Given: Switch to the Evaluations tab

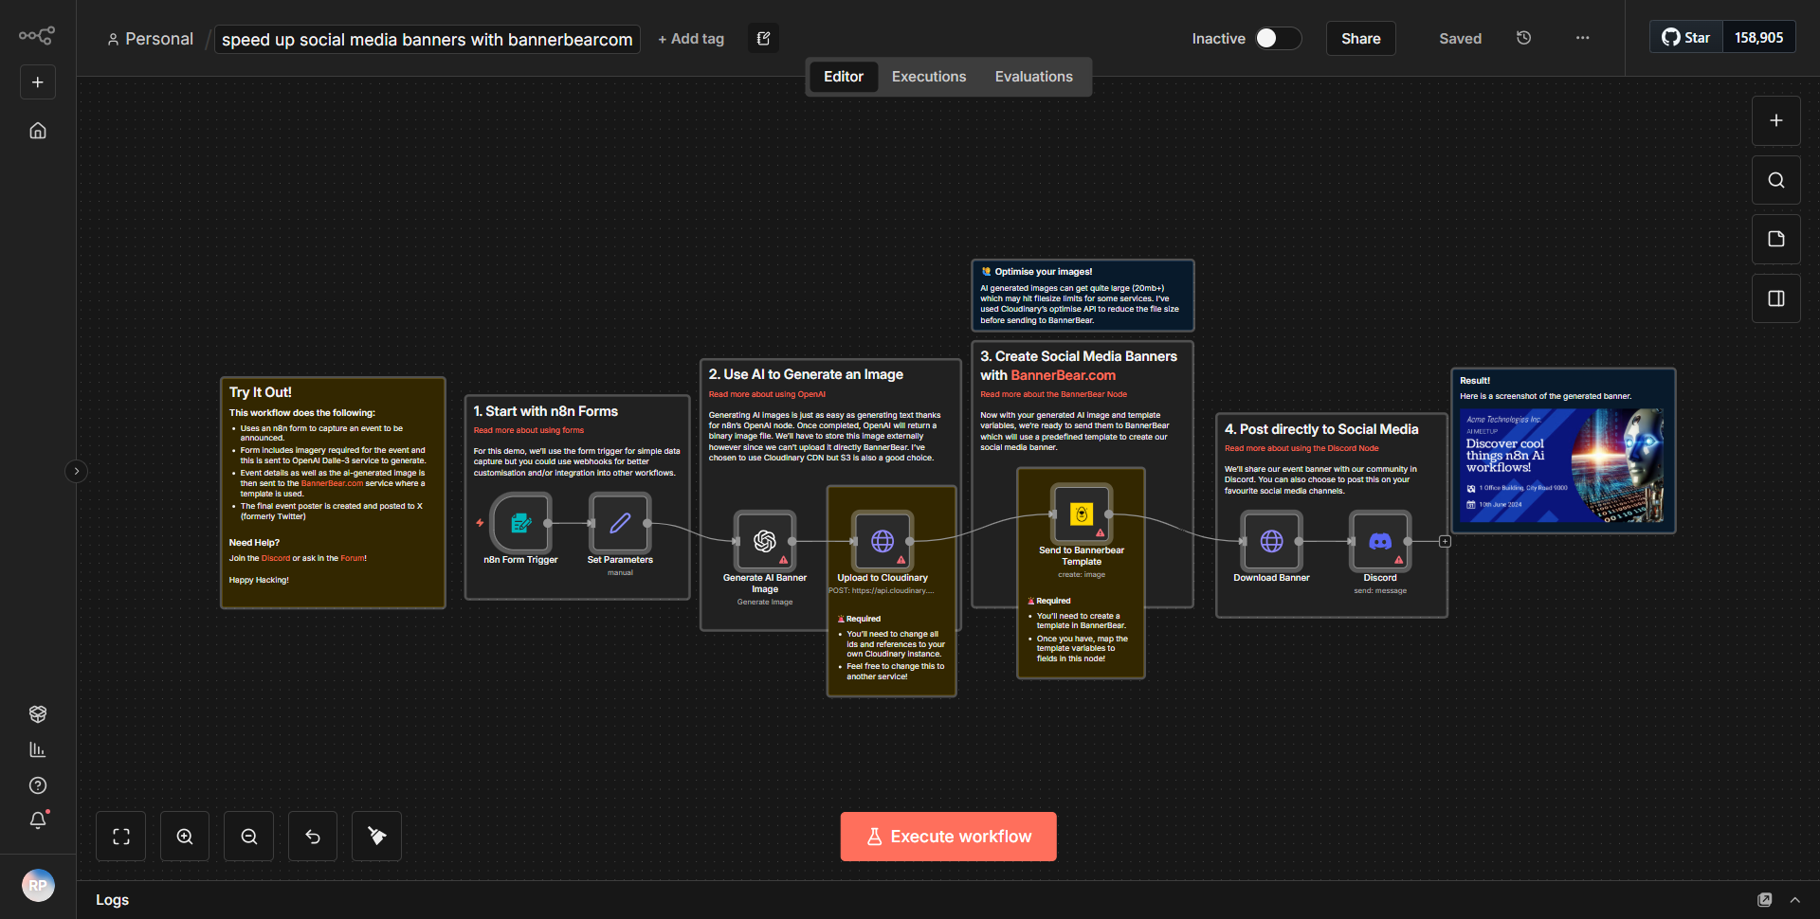Looking at the screenshot, I should (1033, 76).
